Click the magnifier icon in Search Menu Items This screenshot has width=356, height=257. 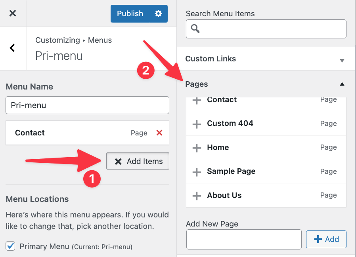(196, 29)
